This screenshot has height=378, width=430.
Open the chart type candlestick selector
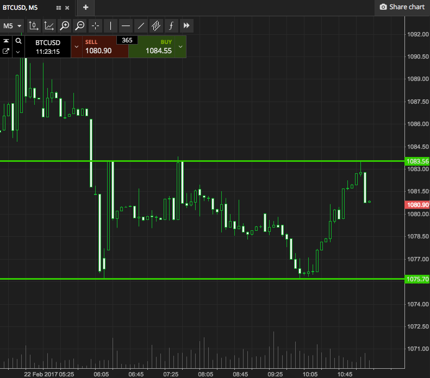click(34, 26)
